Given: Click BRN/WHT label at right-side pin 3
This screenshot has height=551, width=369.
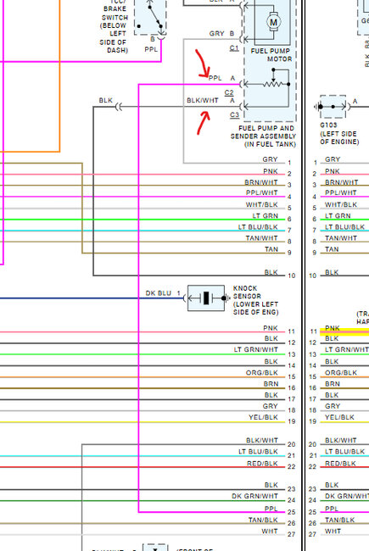Looking at the screenshot, I should coord(342,182).
